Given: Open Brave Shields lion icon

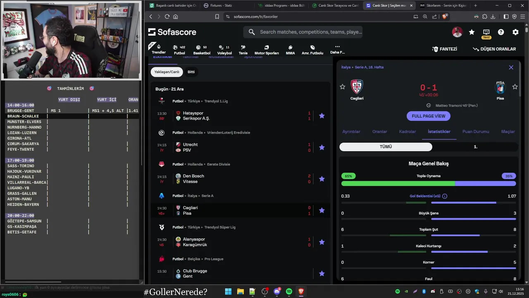Looking at the screenshot, I should click(445, 17).
